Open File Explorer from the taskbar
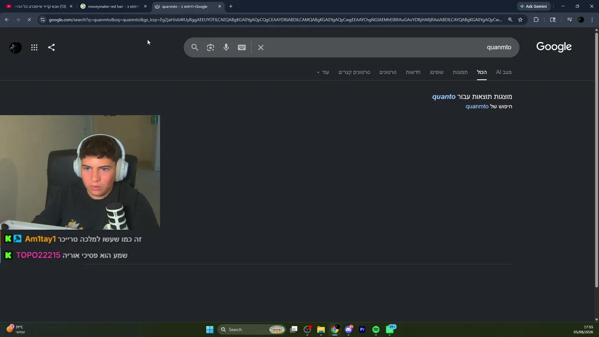The width and height of the screenshot is (599, 337). tap(321, 330)
